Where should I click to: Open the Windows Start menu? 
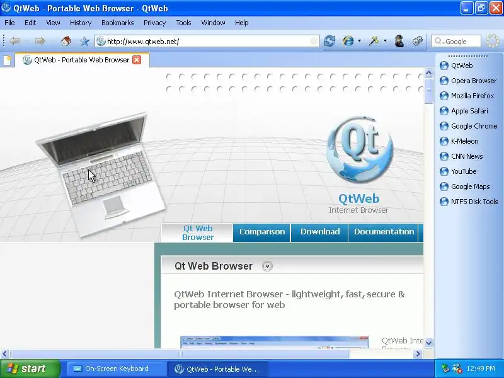pyautogui.click(x=30, y=369)
